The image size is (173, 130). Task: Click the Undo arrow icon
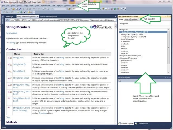(x=34, y=9)
